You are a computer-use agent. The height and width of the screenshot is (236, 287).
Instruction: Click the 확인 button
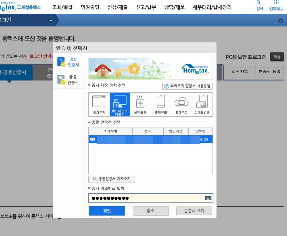click(107, 211)
